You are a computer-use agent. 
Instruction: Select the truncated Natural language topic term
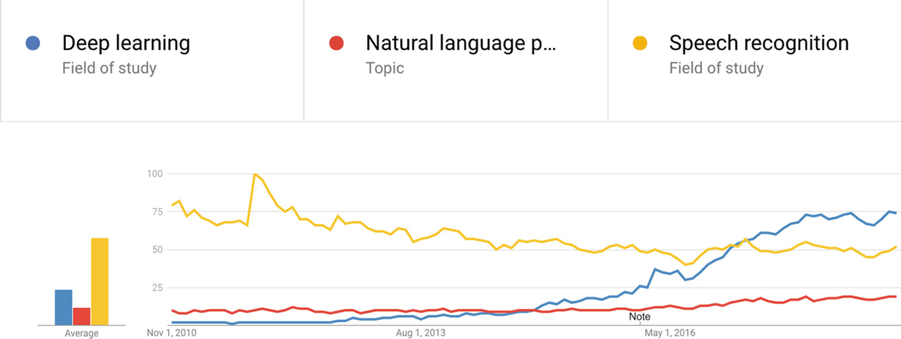coord(462,43)
